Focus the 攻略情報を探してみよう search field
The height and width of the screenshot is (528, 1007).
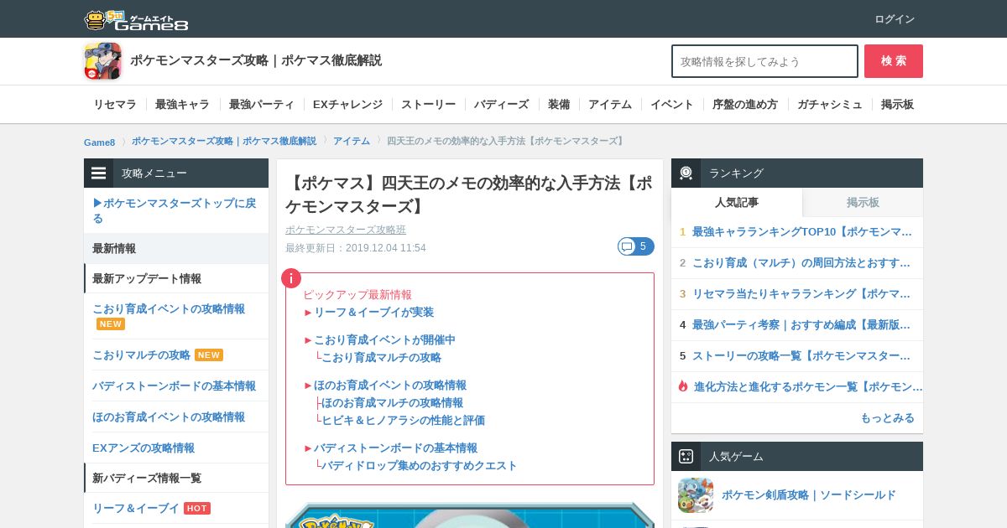[764, 61]
